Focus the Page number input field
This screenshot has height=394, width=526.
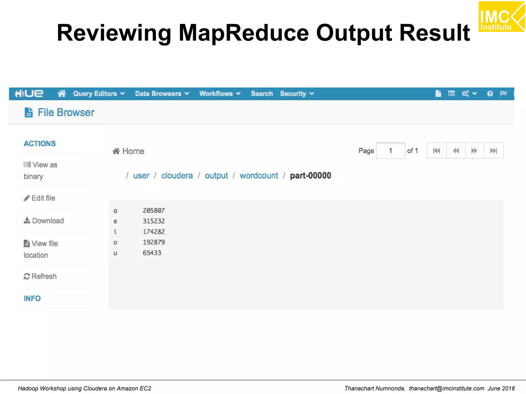(391, 151)
